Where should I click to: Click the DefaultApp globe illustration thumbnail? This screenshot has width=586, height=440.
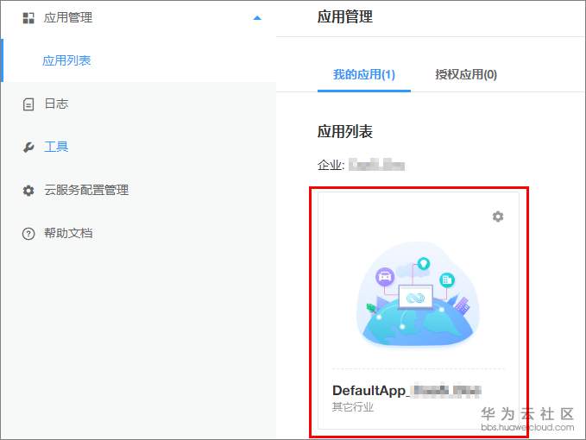(x=418, y=294)
